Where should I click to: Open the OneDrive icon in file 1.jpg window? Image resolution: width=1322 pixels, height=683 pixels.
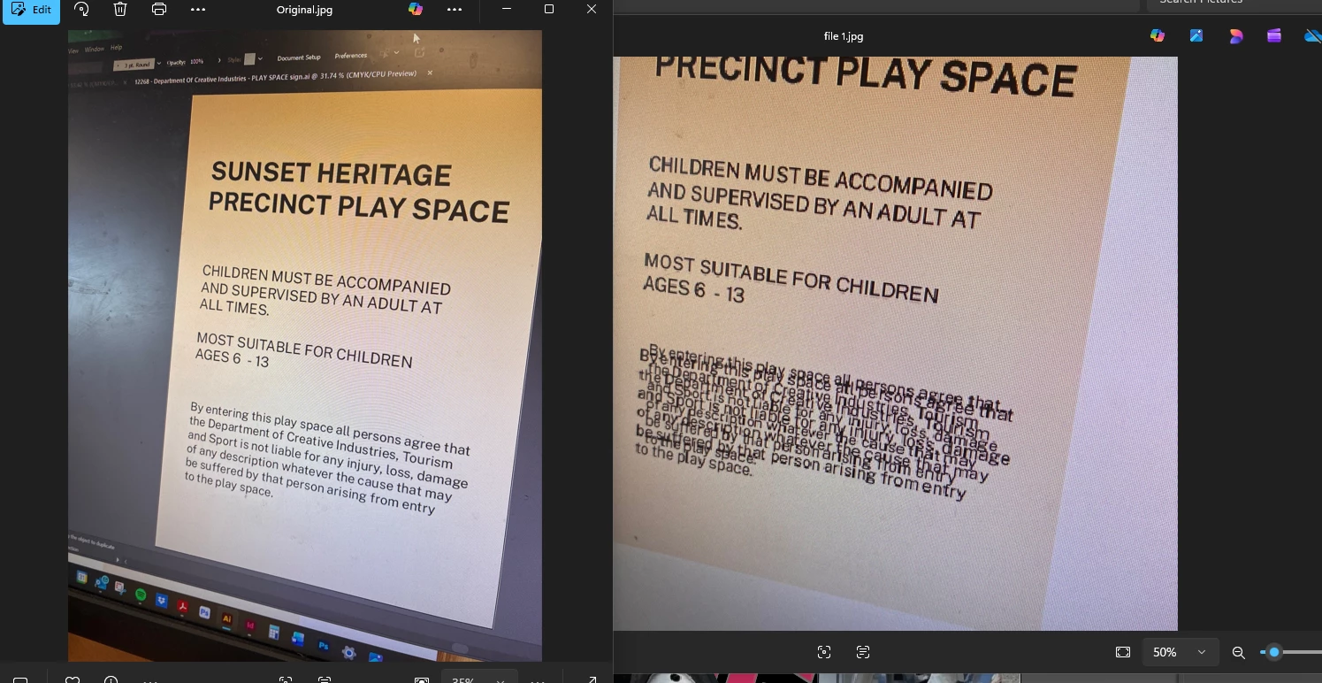point(1313,35)
